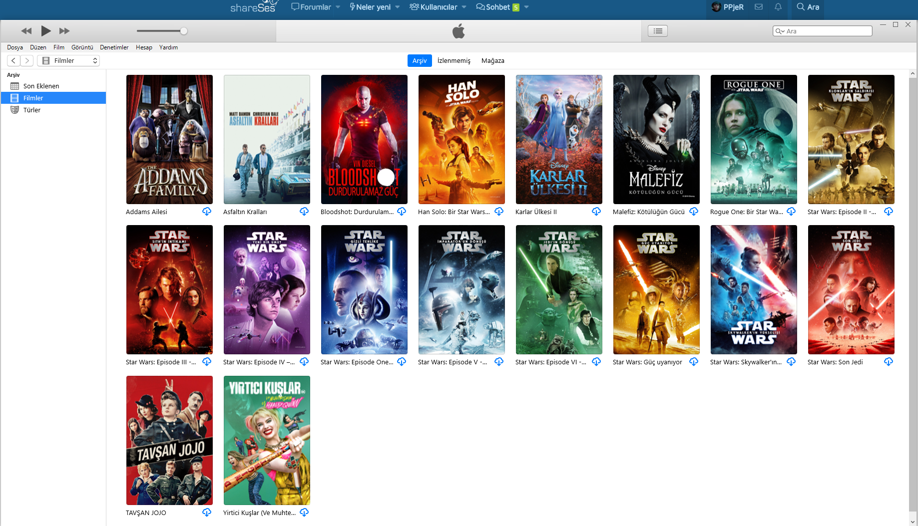918x526 pixels.
Task: Open the Yardım menu
Action: click(168, 47)
